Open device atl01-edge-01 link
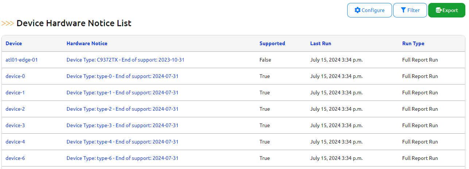The image size is (469, 169). click(22, 60)
